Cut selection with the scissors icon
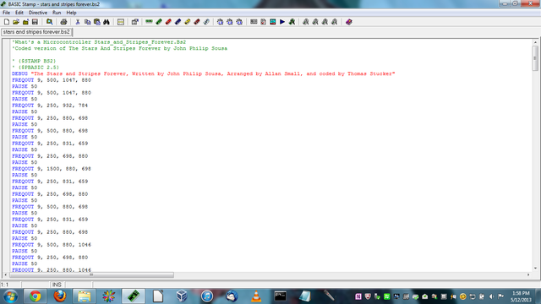The width and height of the screenshot is (541, 304). click(78, 22)
